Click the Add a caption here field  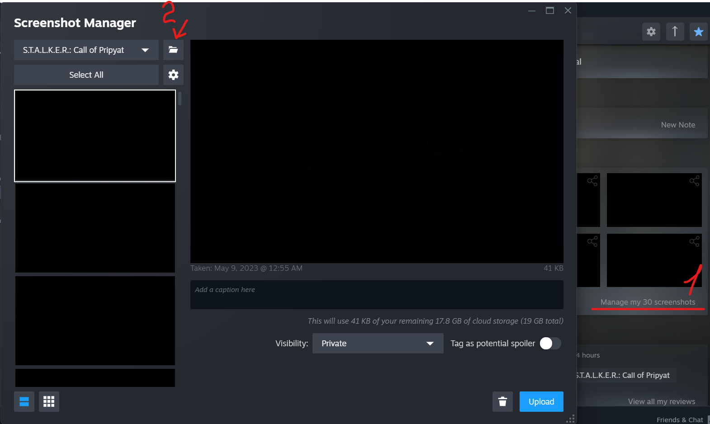[x=377, y=295]
